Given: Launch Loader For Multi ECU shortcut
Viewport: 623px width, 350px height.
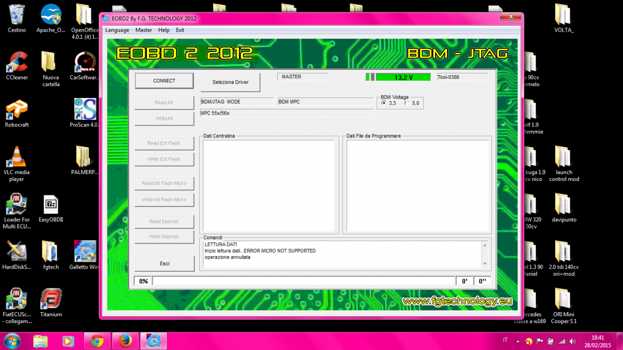Looking at the screenshot, I should tap(17, 211).
